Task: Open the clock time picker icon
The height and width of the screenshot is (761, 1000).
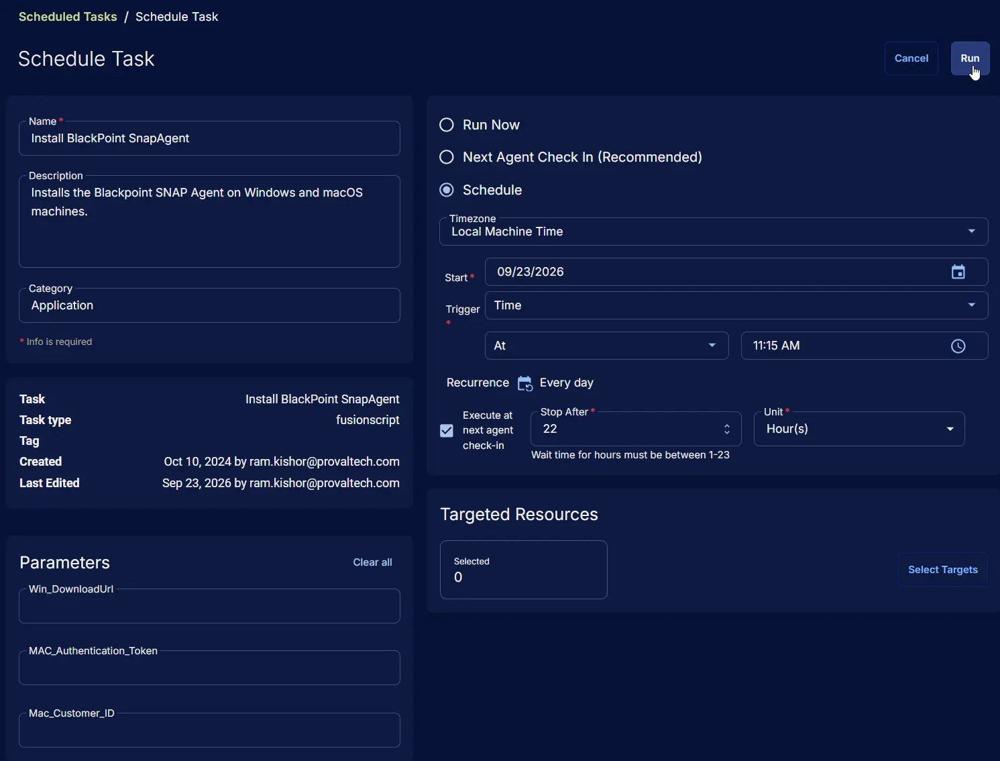Action: click(958, 346)
